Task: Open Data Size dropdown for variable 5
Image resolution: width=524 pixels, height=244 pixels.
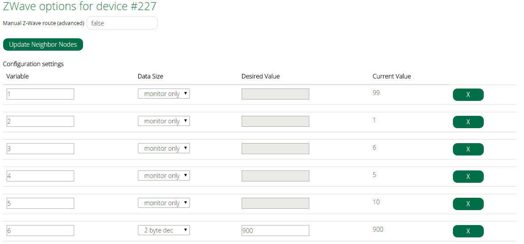Action: [164, 203]
